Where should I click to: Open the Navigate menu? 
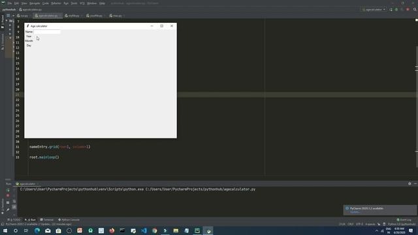pyautogui.click(x=35, y=3)
